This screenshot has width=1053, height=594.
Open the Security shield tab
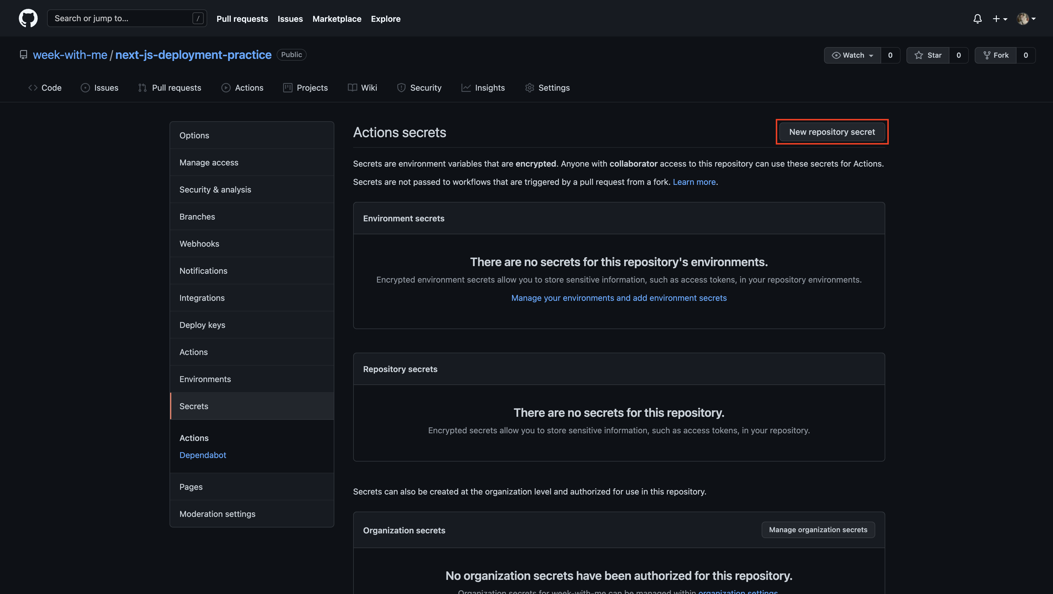(419, 87)
